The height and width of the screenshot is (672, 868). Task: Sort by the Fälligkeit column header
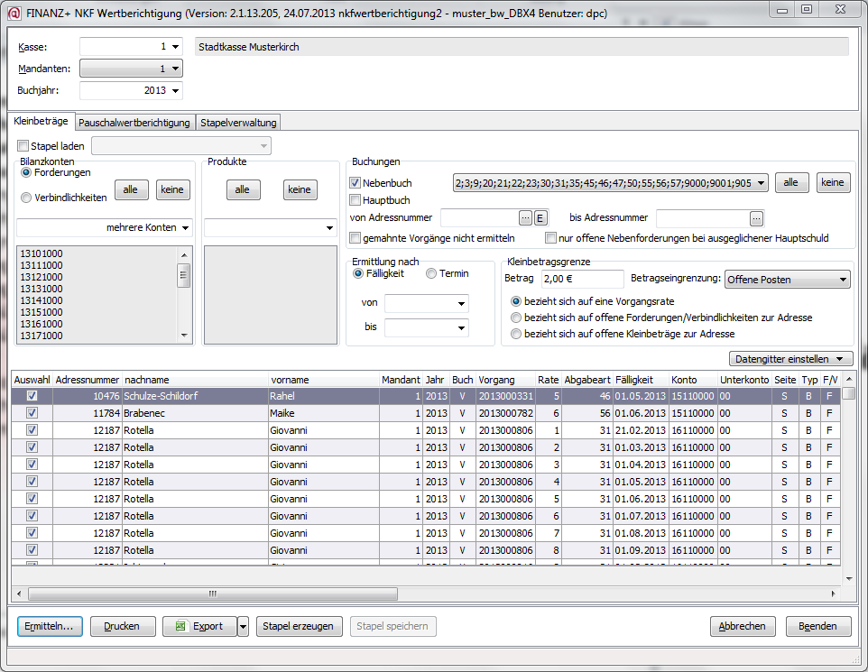[x=641, y=380]
